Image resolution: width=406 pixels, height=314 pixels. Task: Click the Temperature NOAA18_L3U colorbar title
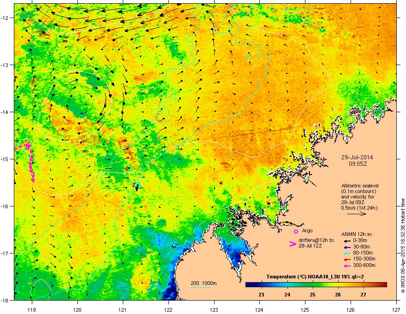[315, 277]
